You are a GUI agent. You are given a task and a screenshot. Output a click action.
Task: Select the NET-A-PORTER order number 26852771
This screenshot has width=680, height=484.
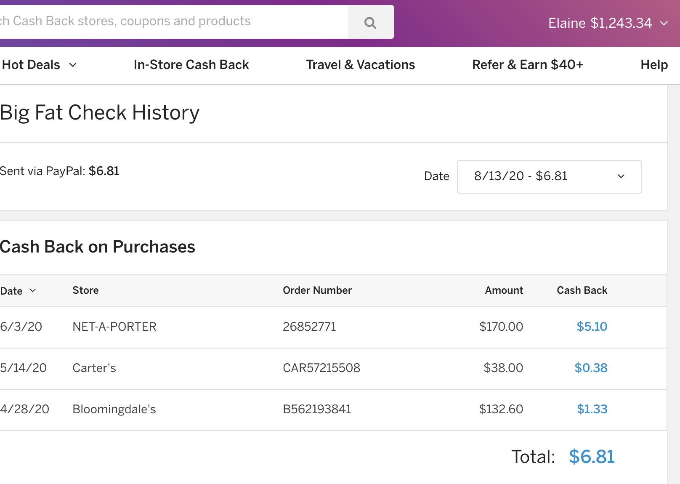309,327
